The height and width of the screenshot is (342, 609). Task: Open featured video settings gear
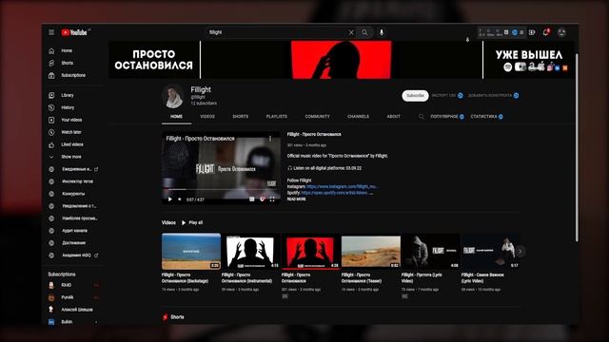pos(263,199)
